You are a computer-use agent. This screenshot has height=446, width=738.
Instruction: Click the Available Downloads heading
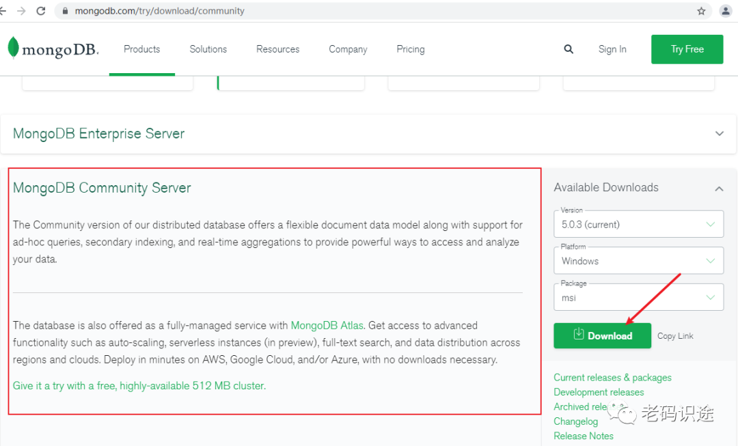tap(606, 187)
